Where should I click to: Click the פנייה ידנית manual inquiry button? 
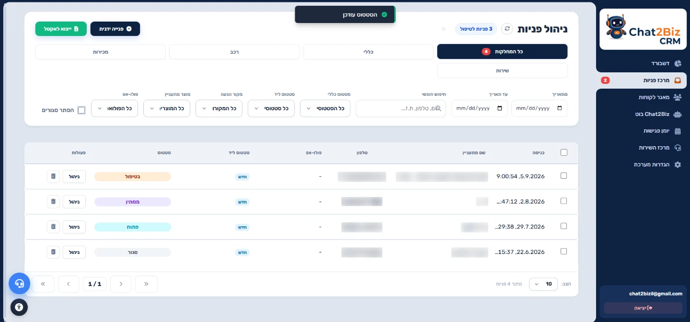pyautogui.click(x=115, y=29)
